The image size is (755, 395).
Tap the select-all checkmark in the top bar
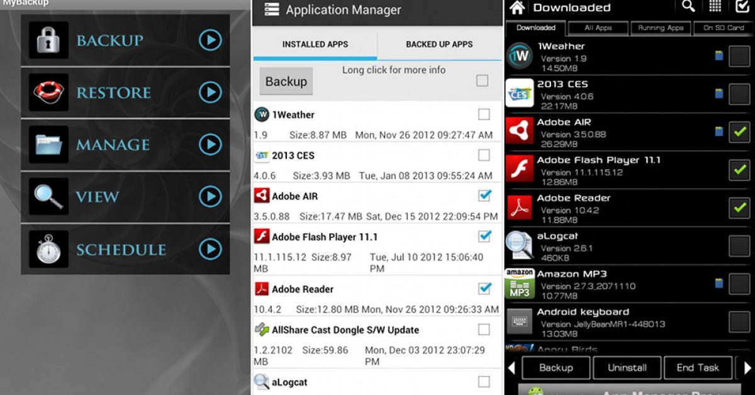tap(742, 7)
